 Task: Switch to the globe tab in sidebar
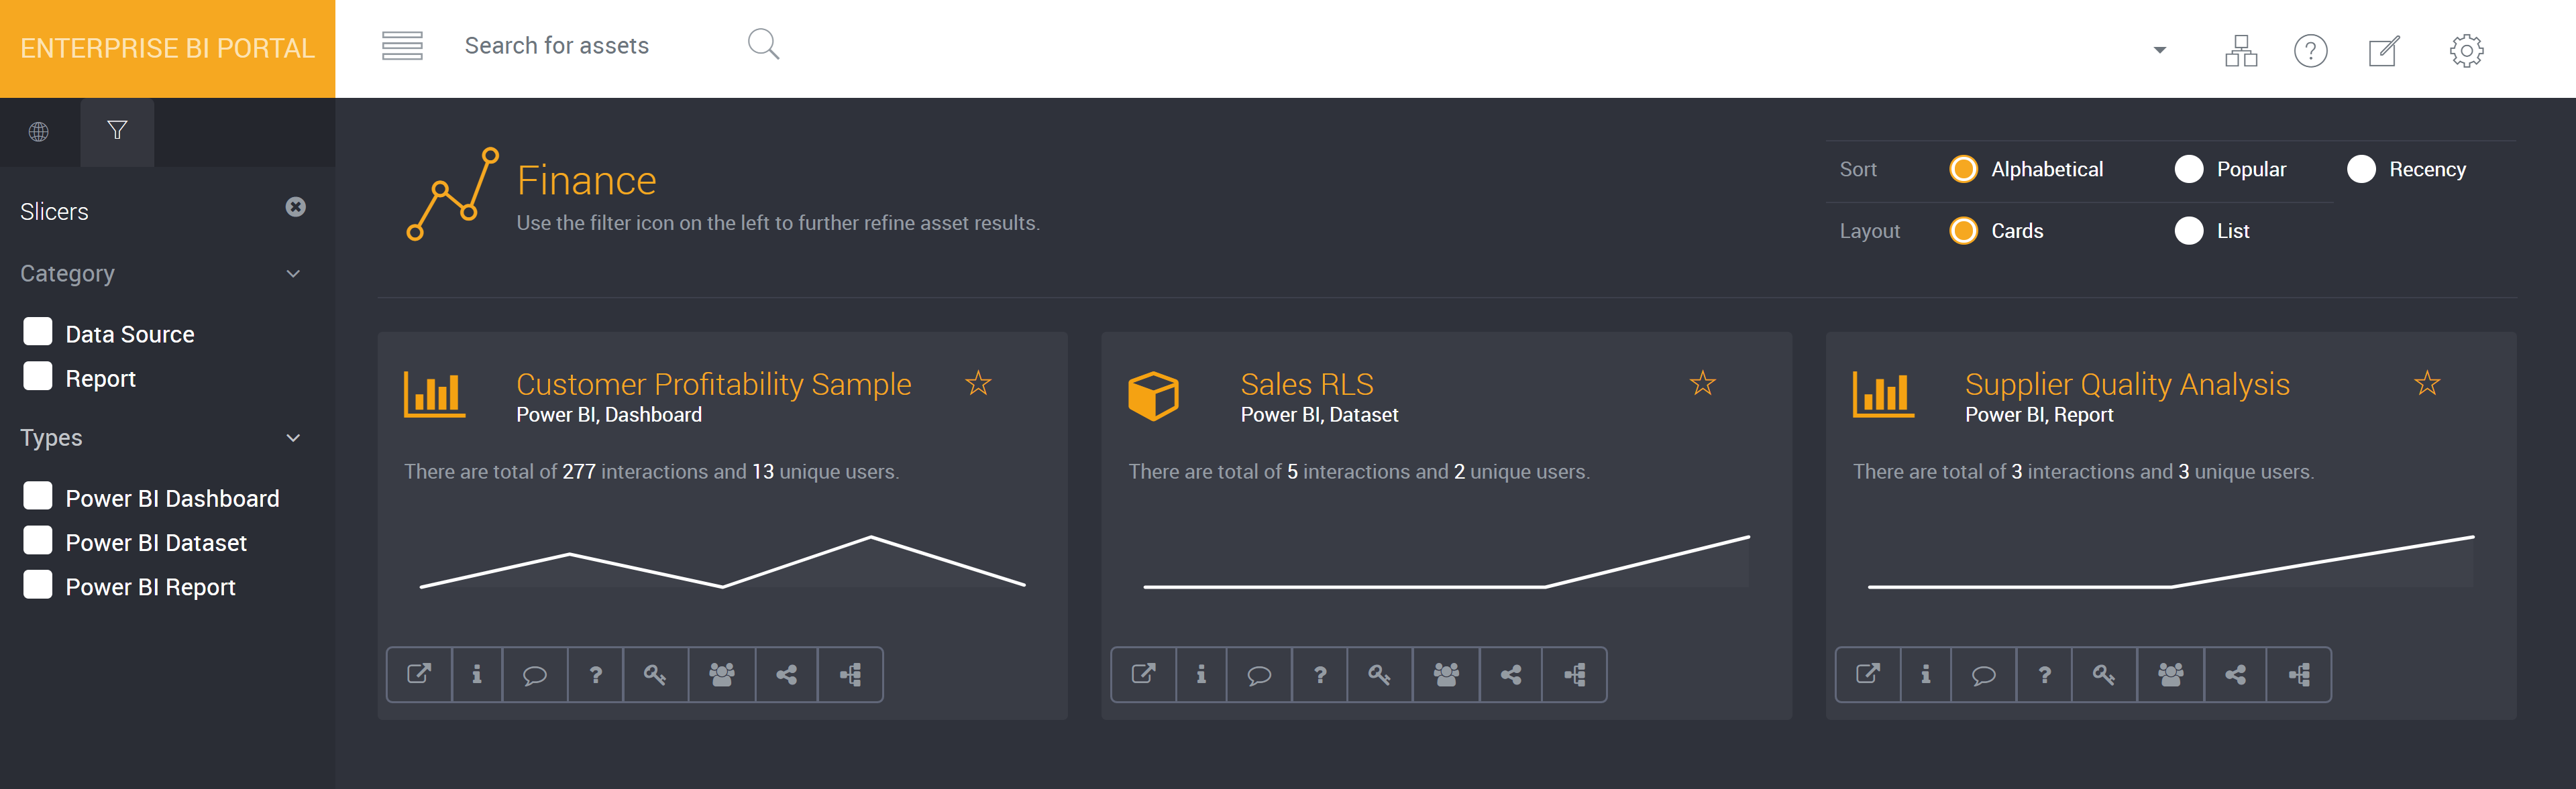[39, 131]
